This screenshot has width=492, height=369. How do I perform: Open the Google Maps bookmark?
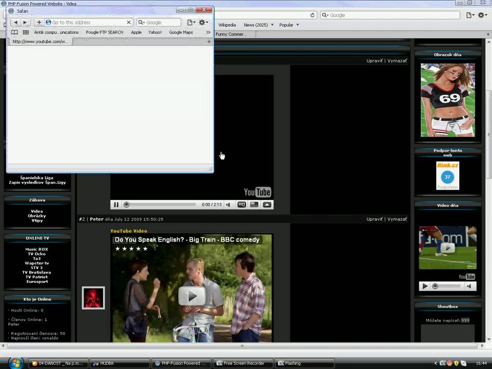click(181, 32)
